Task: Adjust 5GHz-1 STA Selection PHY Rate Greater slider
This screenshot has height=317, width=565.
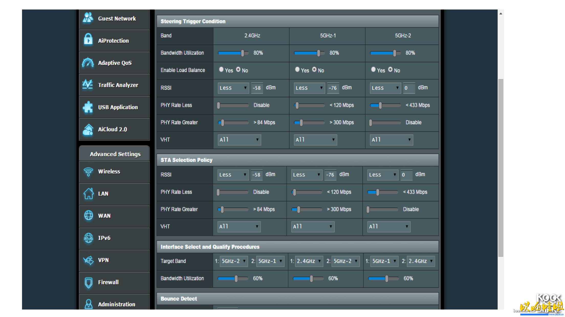Action: click(x=307, y=210)
